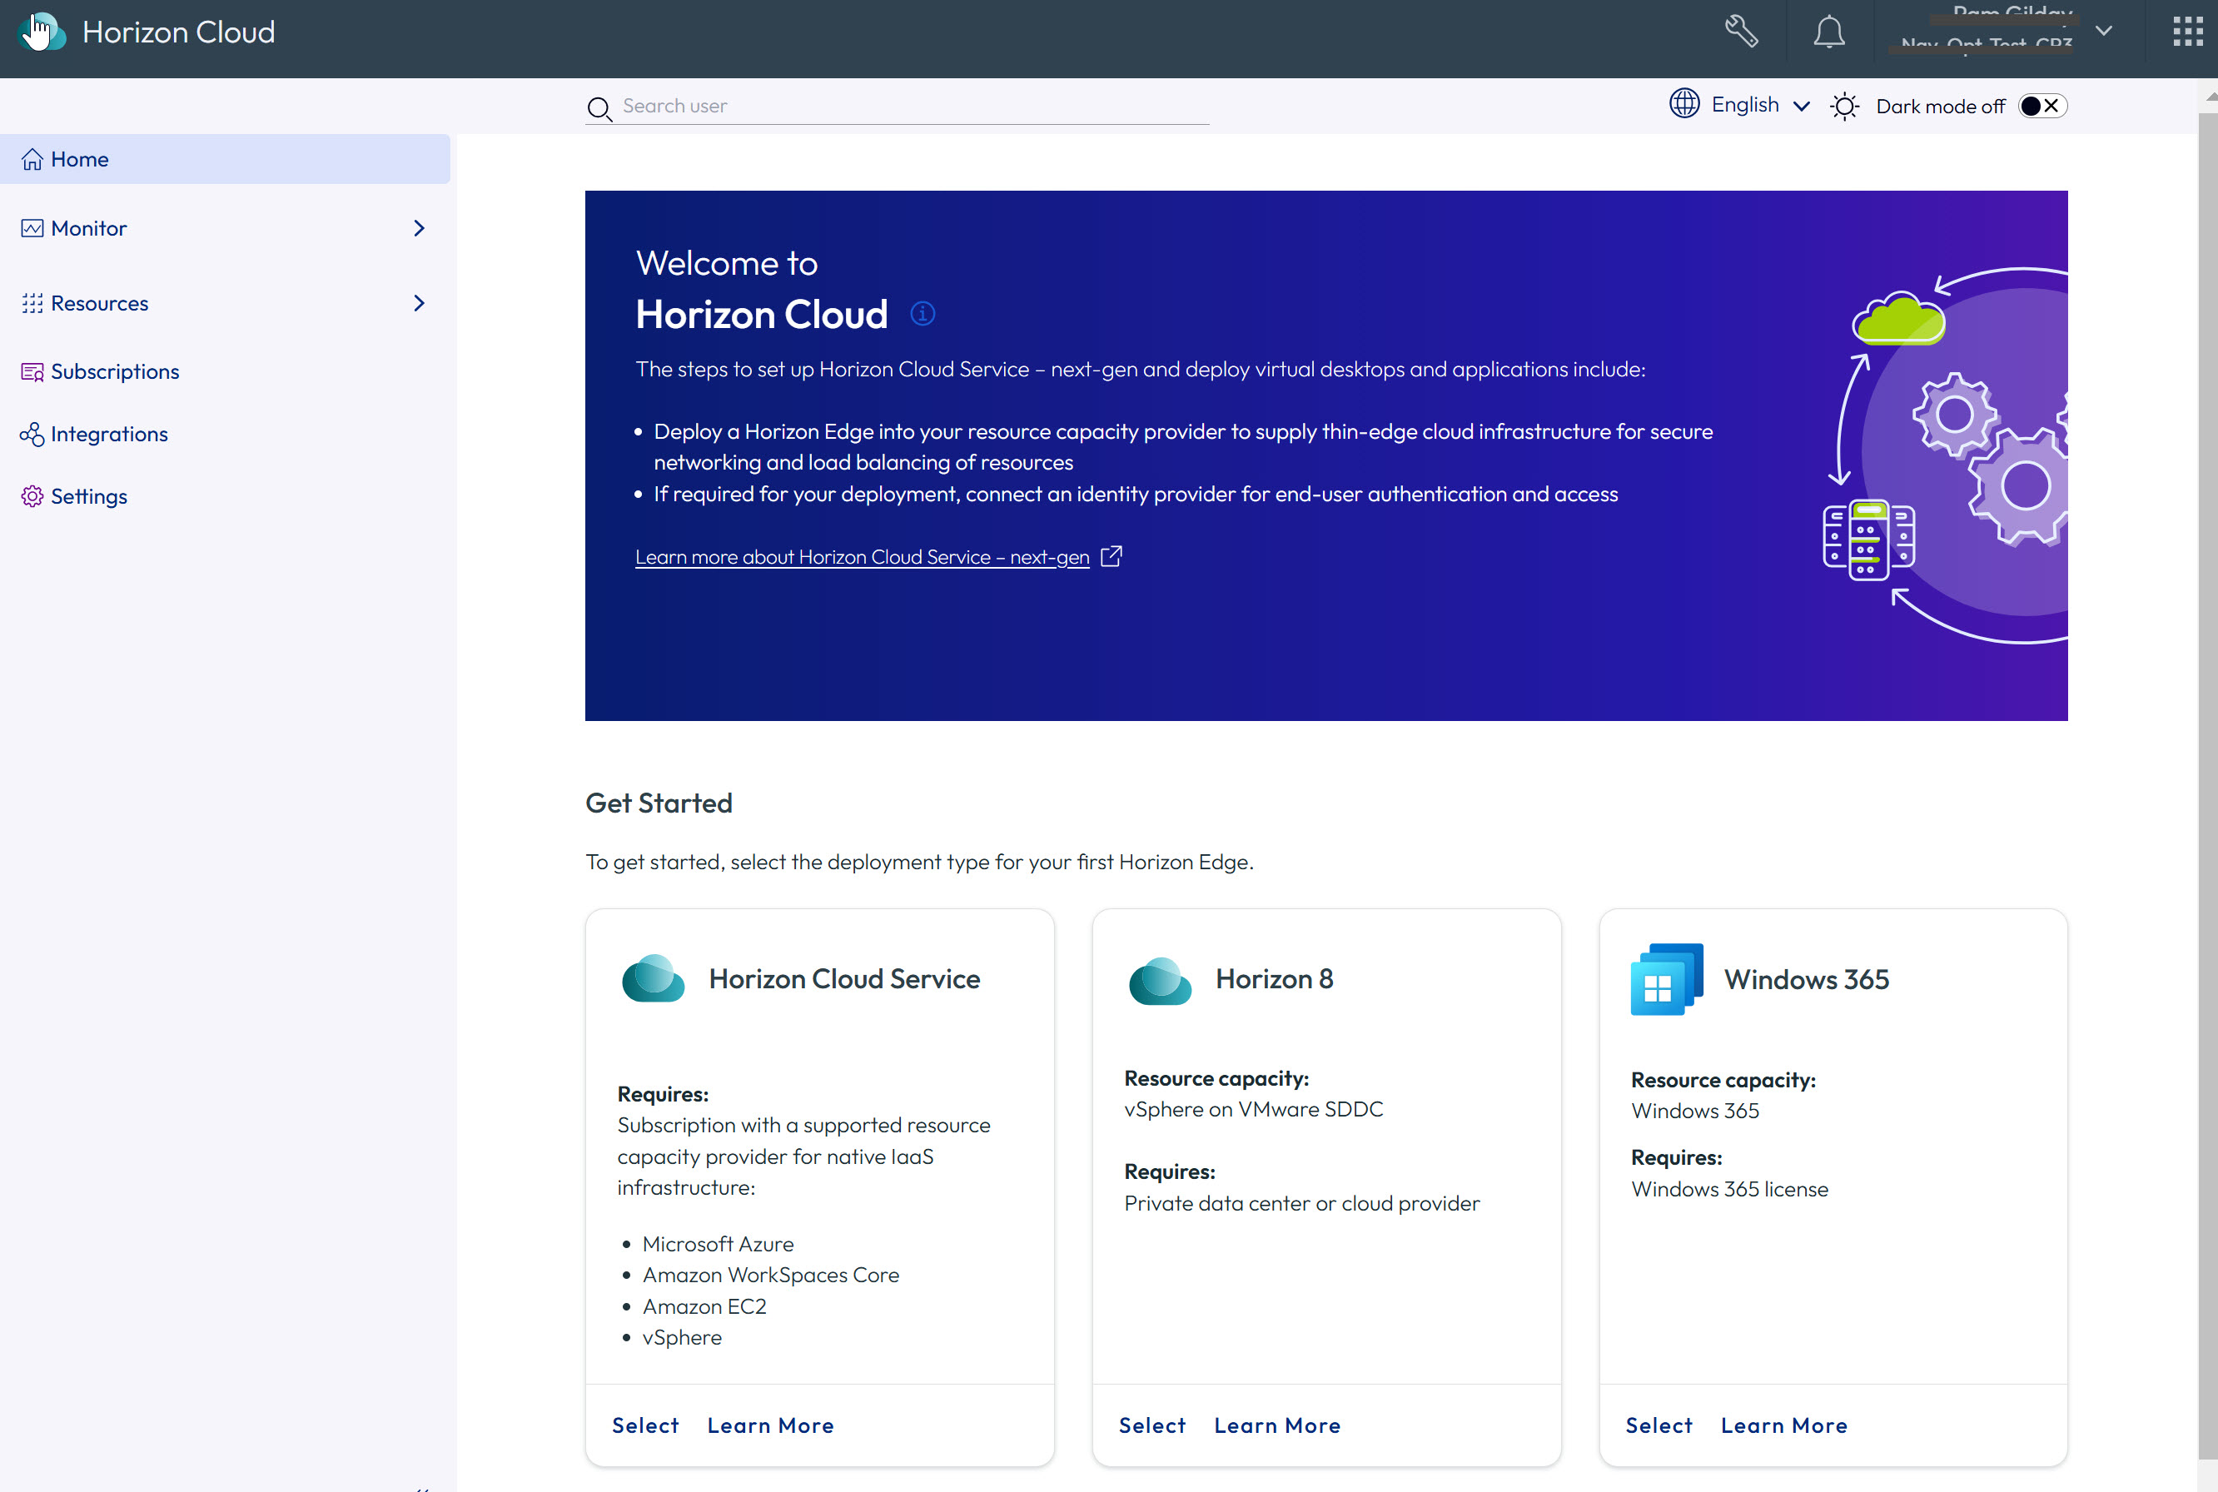Click the Windows 365 license text
Viewport: 2218px width, 1492px height.
(x=1729, y=1190)
